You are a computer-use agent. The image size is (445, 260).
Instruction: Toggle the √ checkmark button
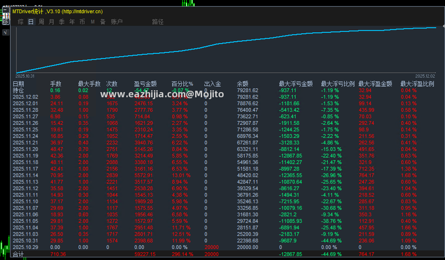click(x=6, y=32)
